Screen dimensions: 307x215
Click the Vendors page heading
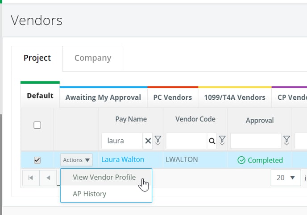37,20
